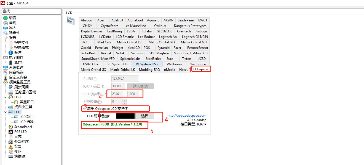Open the Matrix Orbital GX tab

(x=93, y=69)
